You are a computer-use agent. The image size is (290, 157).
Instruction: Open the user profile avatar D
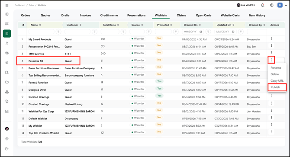coord(280,5)
